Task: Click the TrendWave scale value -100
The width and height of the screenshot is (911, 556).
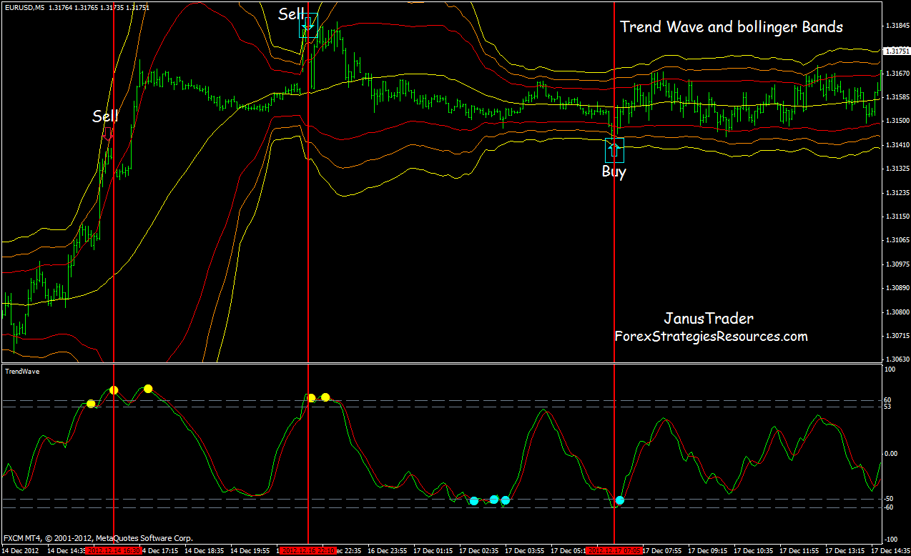Action: click(891, 539)
